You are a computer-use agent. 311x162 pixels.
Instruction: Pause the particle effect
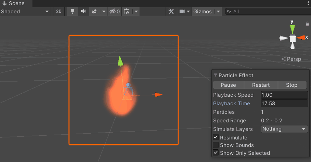coord(228,85)
